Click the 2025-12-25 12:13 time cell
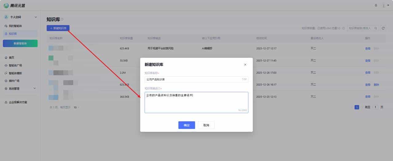 tap(267, 97)
